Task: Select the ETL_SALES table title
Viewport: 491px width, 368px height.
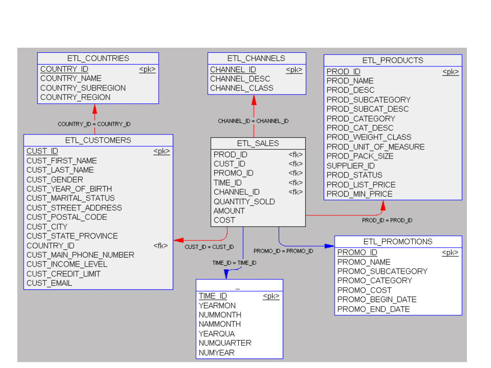Action: 258,143
